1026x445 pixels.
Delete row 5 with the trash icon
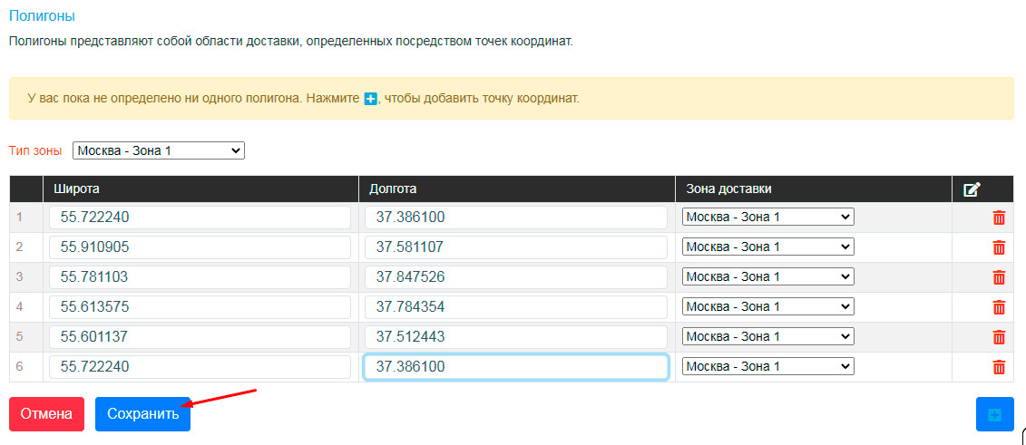pyautogui.click(x=999, y=337)
